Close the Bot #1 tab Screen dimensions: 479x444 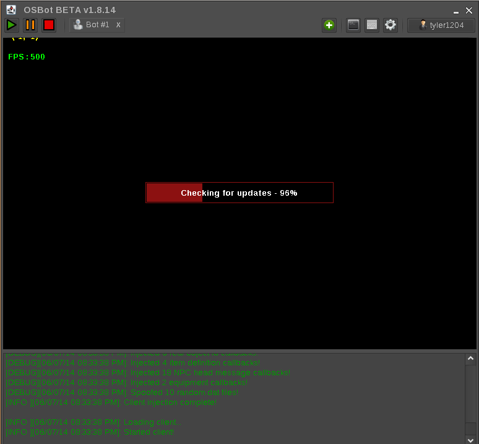[x=118, y=25]
